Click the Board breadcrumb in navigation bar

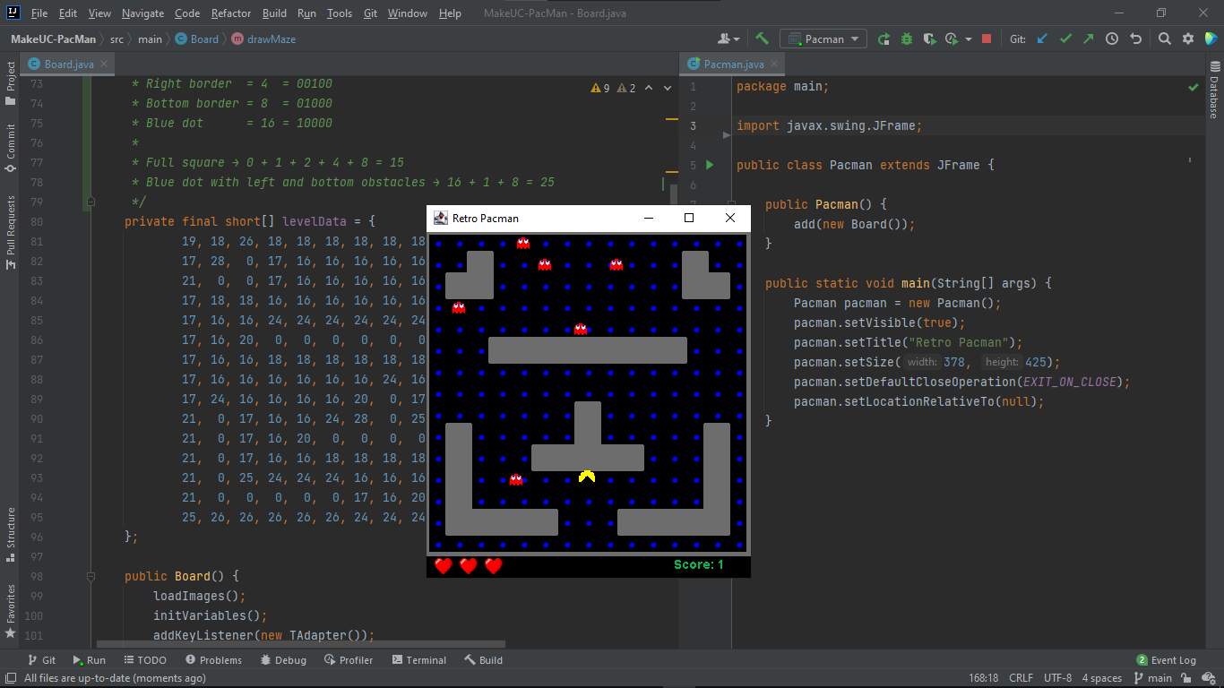coord(197,39)
